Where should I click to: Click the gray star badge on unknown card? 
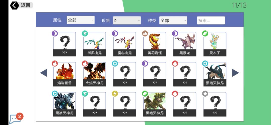click(x=205, y=94)
